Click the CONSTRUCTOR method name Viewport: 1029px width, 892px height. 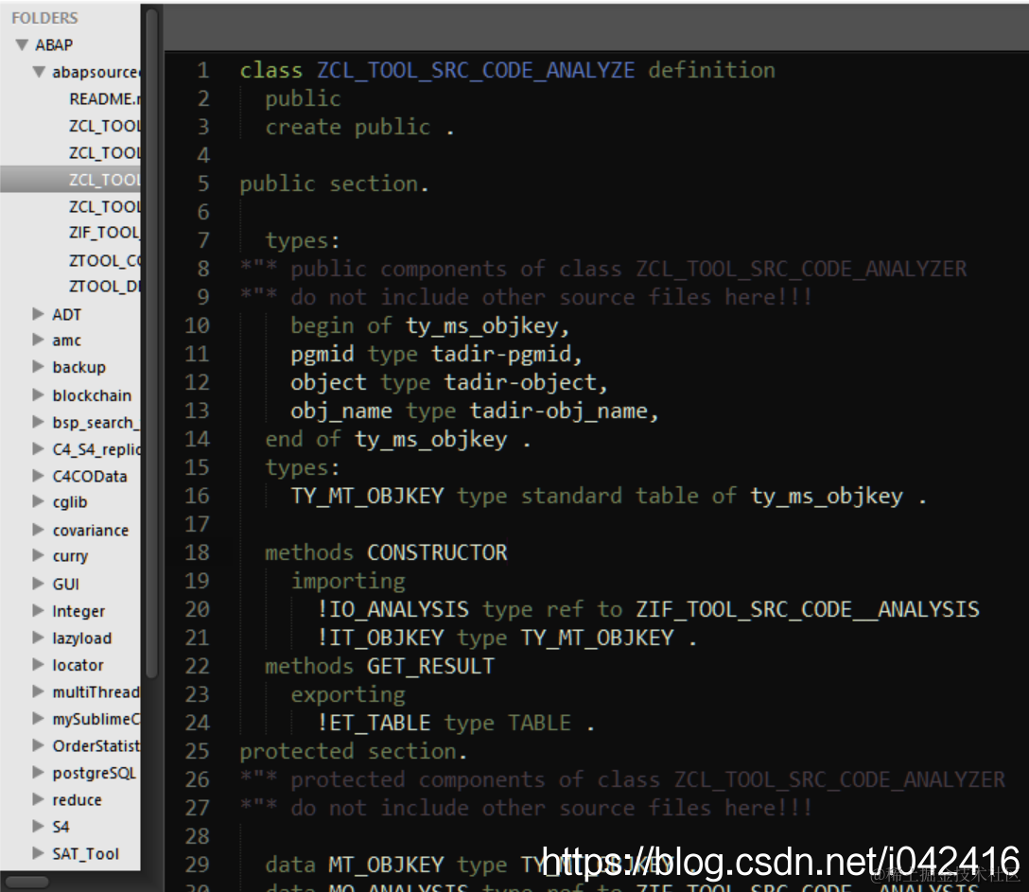click(x=437, y=552)
